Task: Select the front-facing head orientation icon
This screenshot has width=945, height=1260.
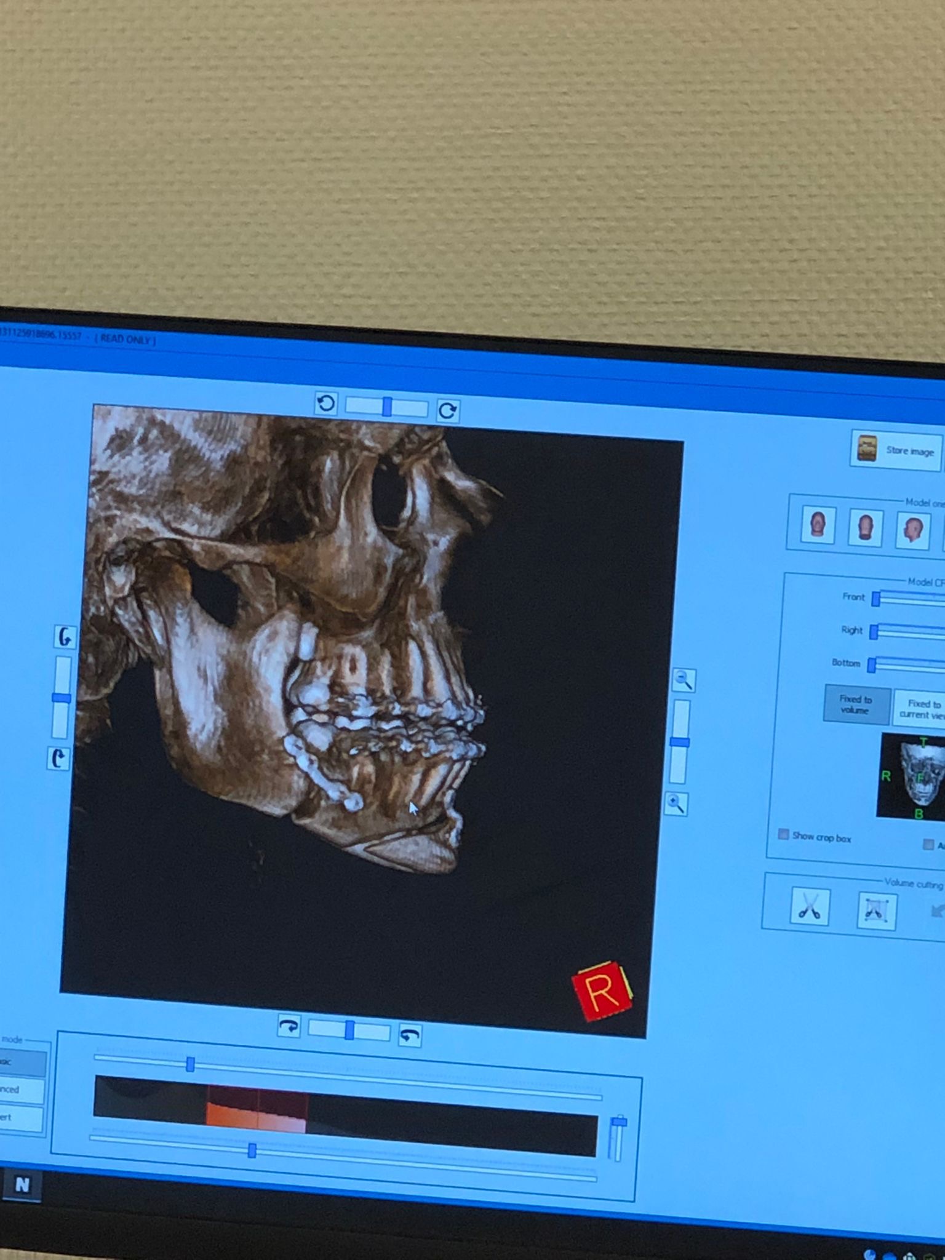Action: click(x=818, y=525)
